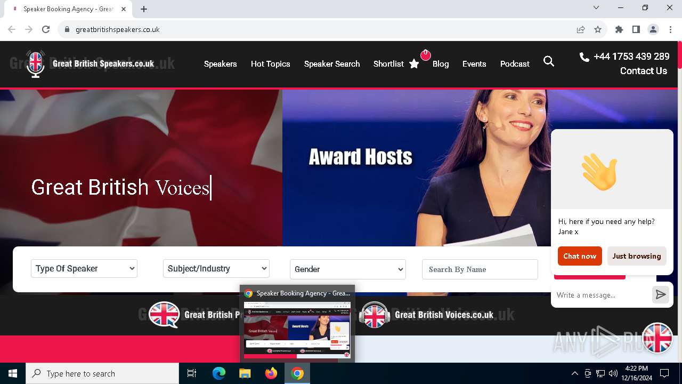This screenshot has width=682, height=384.
Task: Select the Speaker Booking Agency browser tab
Action: coord(68,9)
